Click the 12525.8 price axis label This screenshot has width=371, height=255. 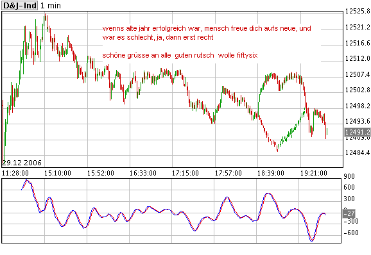358,11
